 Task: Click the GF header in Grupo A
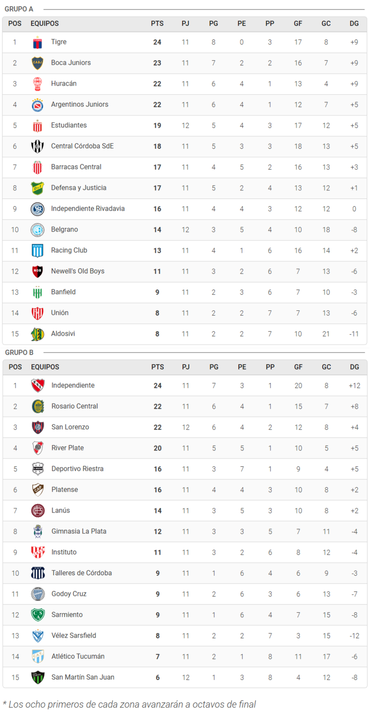298,23
